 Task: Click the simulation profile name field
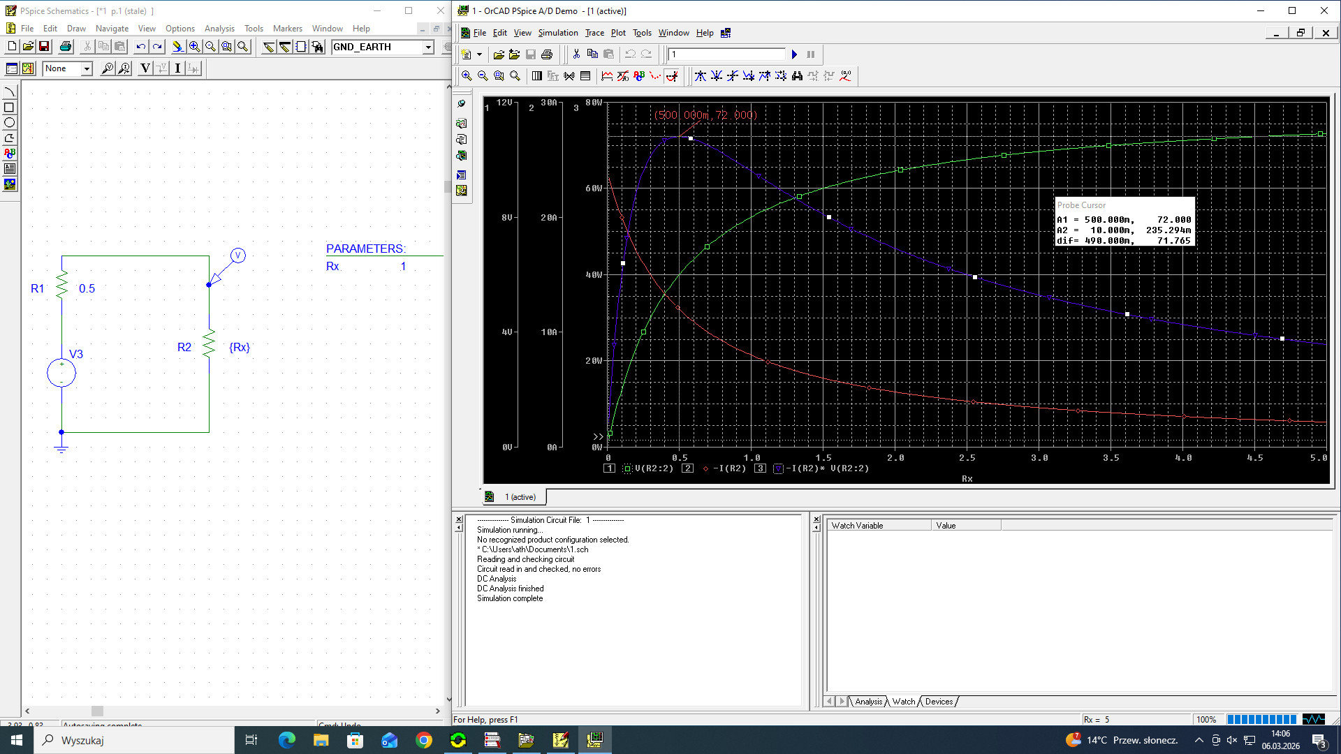(726, 54)
